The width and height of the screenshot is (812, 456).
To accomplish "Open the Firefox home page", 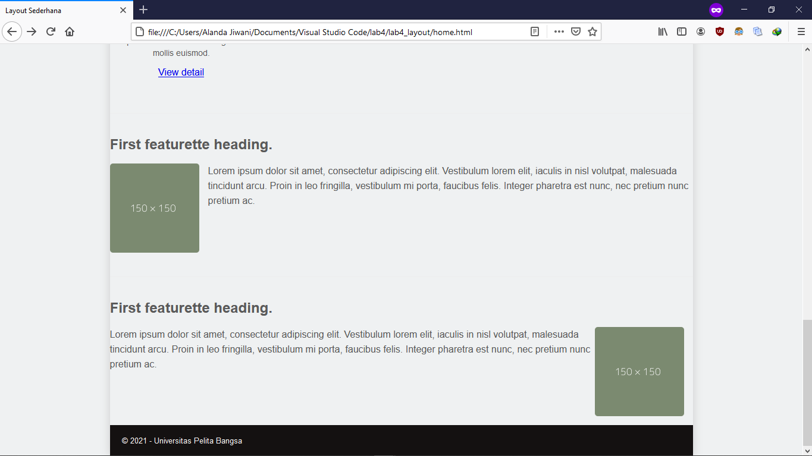I will click(x=70, y=32).
